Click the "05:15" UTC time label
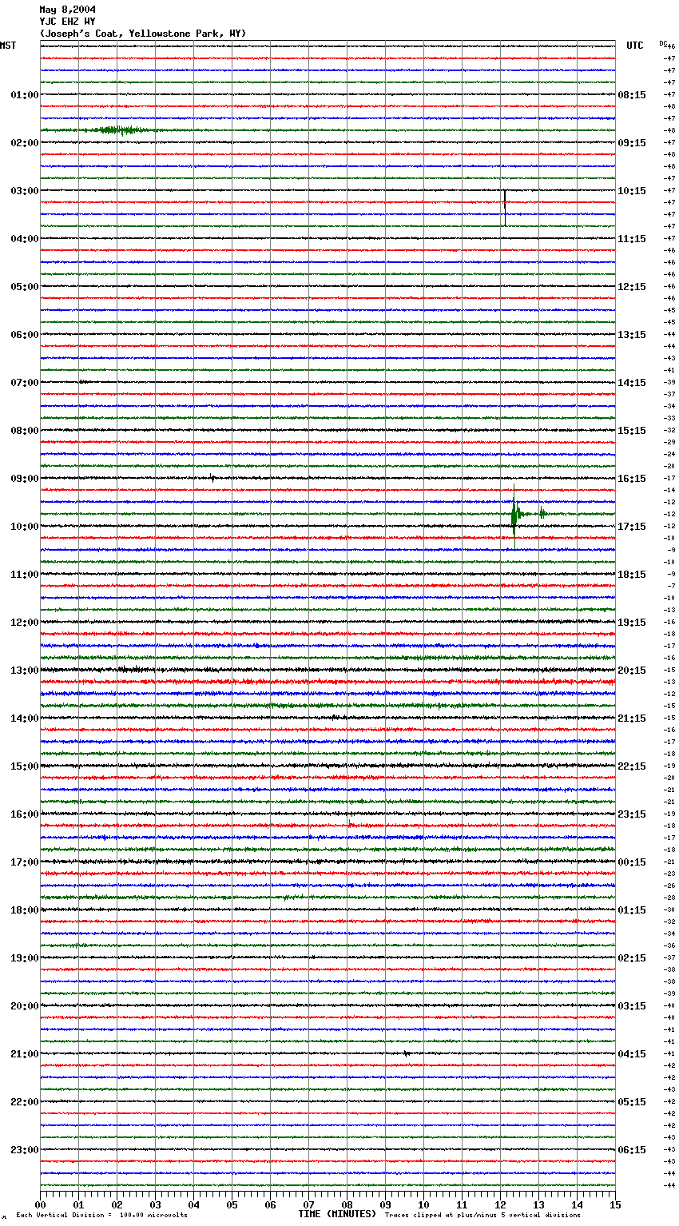 coord(632,1102)
